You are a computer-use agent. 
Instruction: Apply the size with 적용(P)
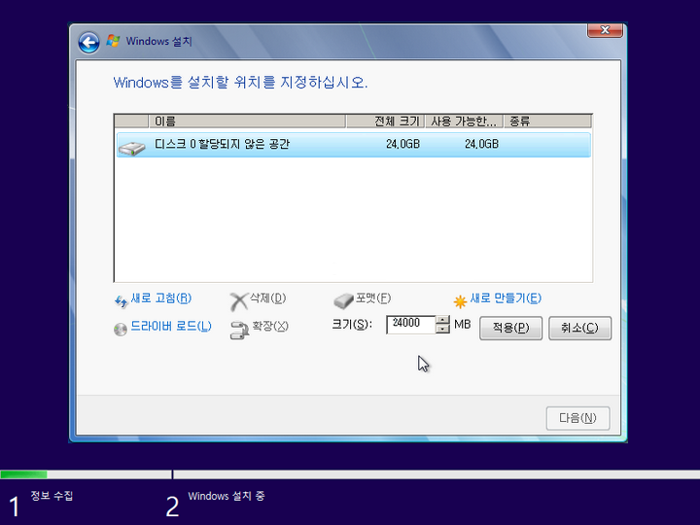[510, 329]
